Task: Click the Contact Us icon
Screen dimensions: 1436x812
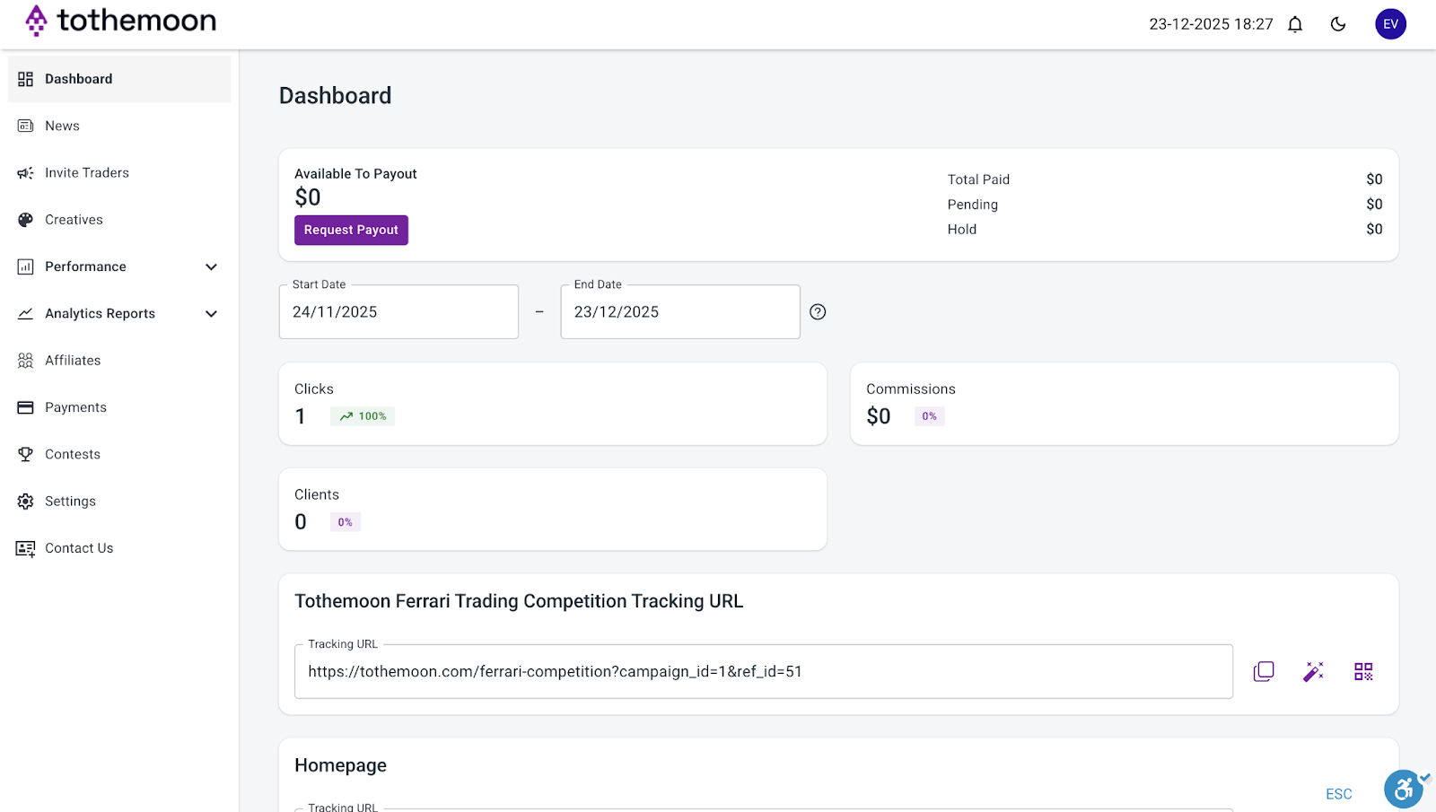Action: pyautogui.click(x=25, y=548)
